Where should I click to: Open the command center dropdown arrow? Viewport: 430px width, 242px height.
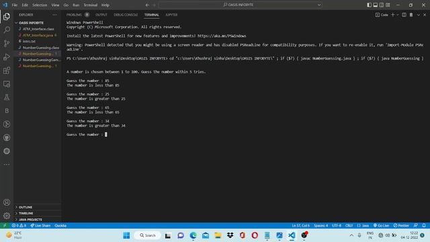(319, 5)
